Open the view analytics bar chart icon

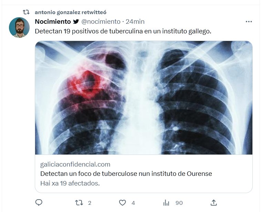[x=166, y=203]
